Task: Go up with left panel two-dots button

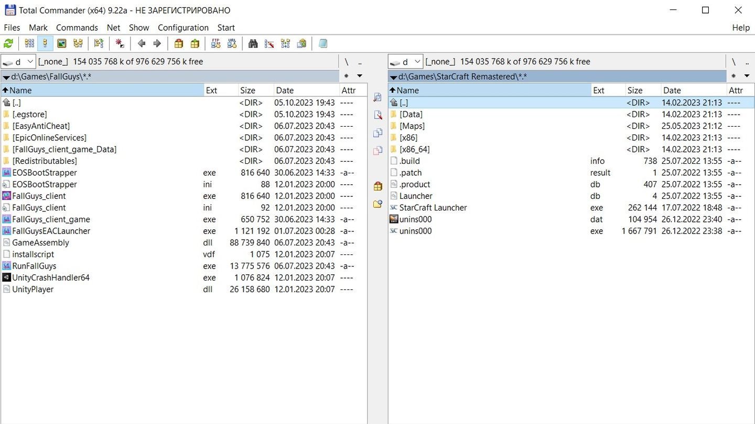Action: [360, 62]
